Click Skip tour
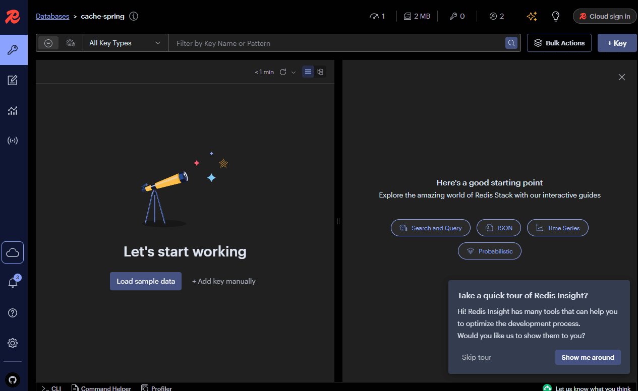 [x=477, y=357]
